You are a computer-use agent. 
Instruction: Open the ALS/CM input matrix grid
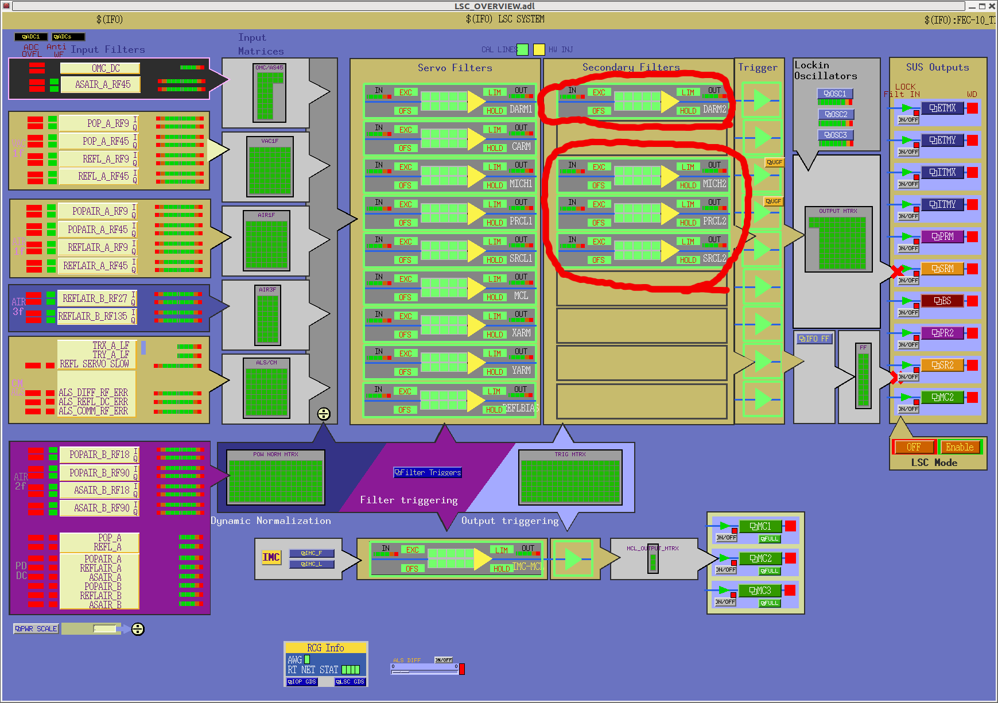266,389
